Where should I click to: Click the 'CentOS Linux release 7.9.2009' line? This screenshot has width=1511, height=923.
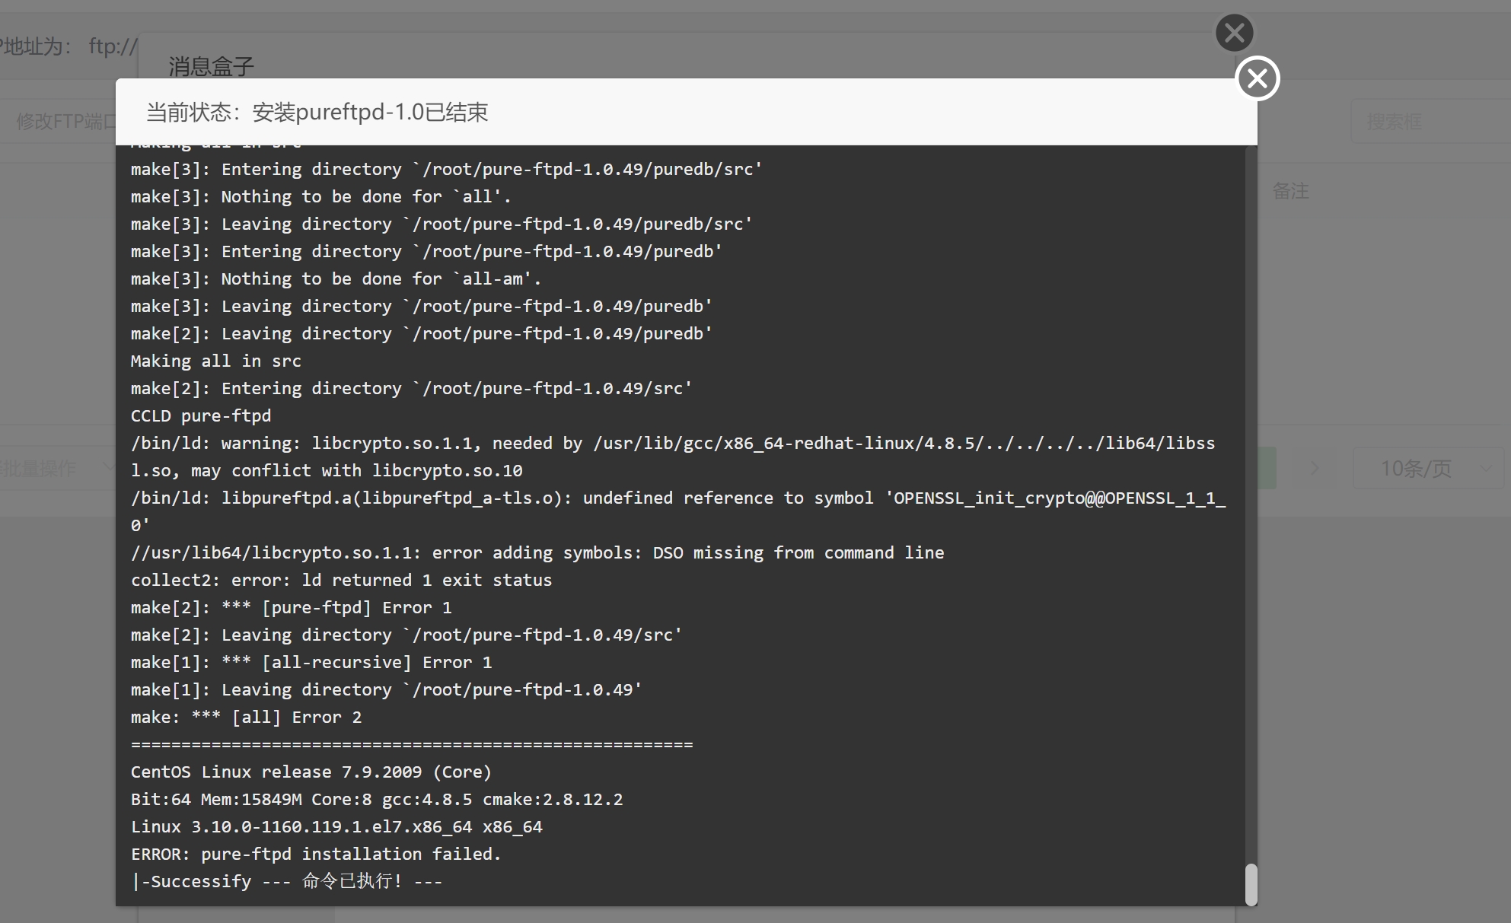pos(311,772)
